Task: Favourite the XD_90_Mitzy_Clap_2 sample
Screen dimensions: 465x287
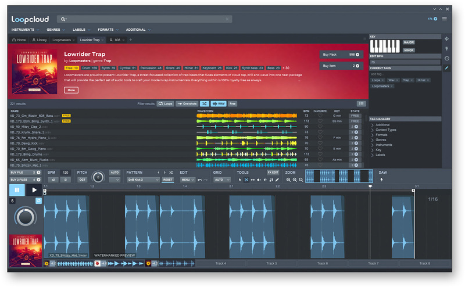Action: (319, 127)
